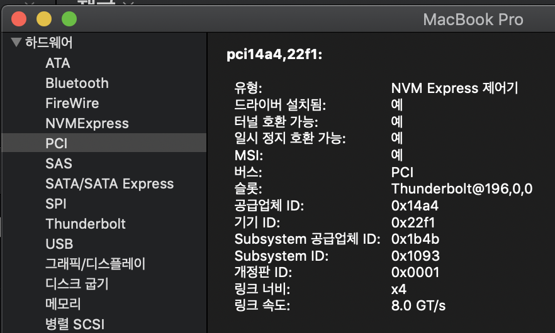Select 디스크 굽기 in sidebar
555x333 pixels.
tap(77, 284)
